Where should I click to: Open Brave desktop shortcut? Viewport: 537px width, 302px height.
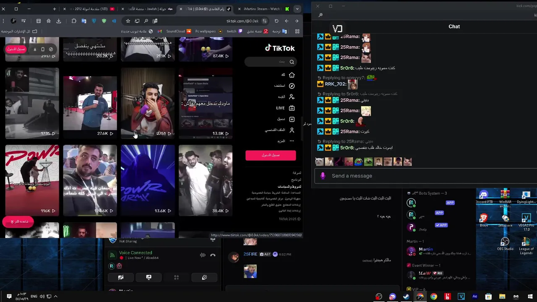[484, 221]
